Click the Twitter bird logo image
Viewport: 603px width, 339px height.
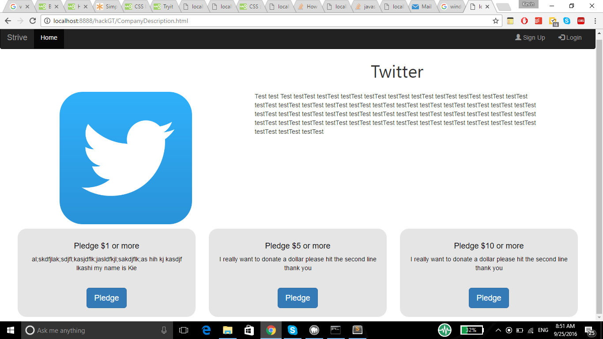tap(126, 158)
